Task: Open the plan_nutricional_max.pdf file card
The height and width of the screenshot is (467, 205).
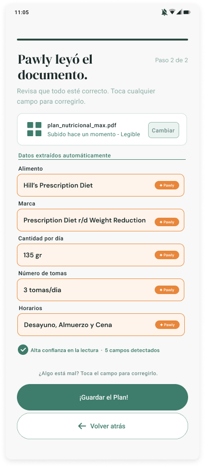Action: [x=102, y=129]
